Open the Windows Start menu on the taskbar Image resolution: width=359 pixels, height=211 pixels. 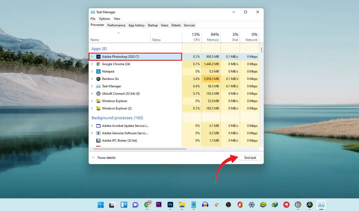pyautogui.click(x=101, y=205)
